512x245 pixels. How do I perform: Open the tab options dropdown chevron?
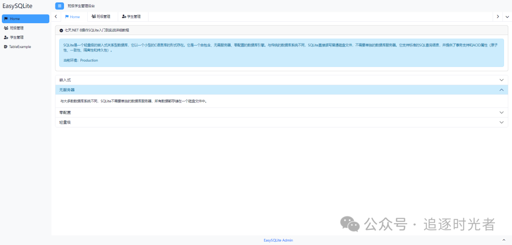[507, 17]
